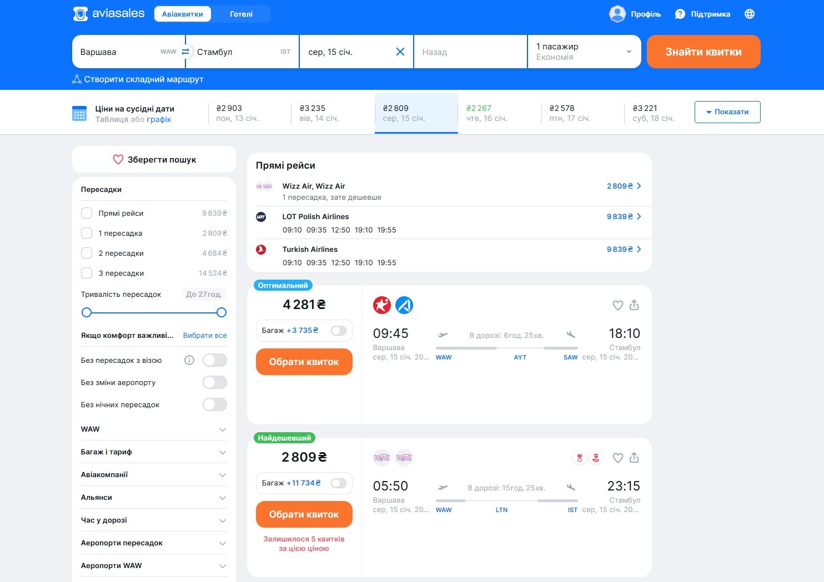Expand the WAW filter section
Viewport: 824px width, 582px height.
click(154, 429)
